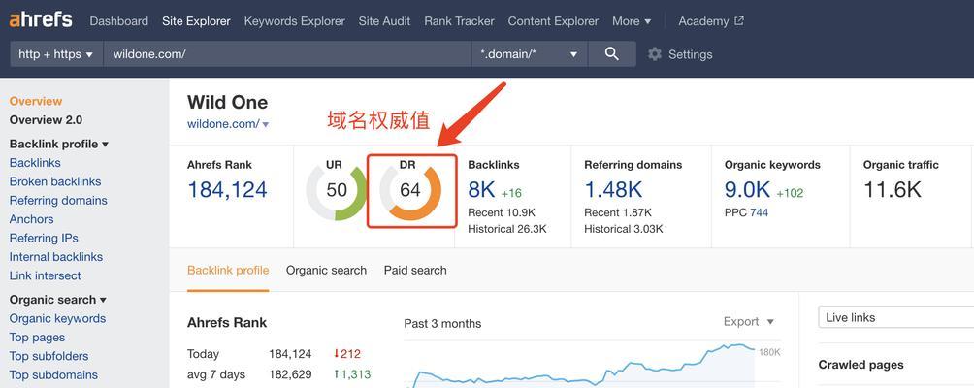Click the Academy external link icon
Viewport: 974px width, 388px height.
pyautogui.click(x=739, y=20)
